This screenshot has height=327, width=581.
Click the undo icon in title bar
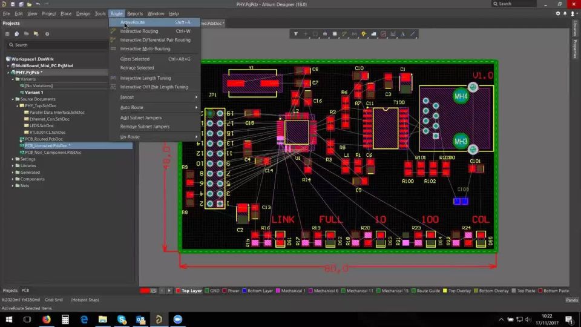(38, 4)
